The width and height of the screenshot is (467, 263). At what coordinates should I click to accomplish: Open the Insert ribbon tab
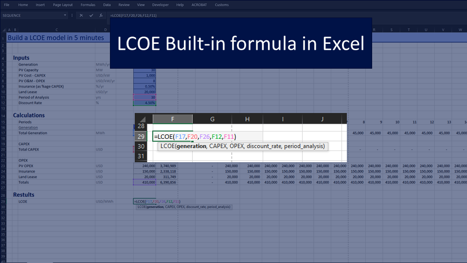click(40, 5)
